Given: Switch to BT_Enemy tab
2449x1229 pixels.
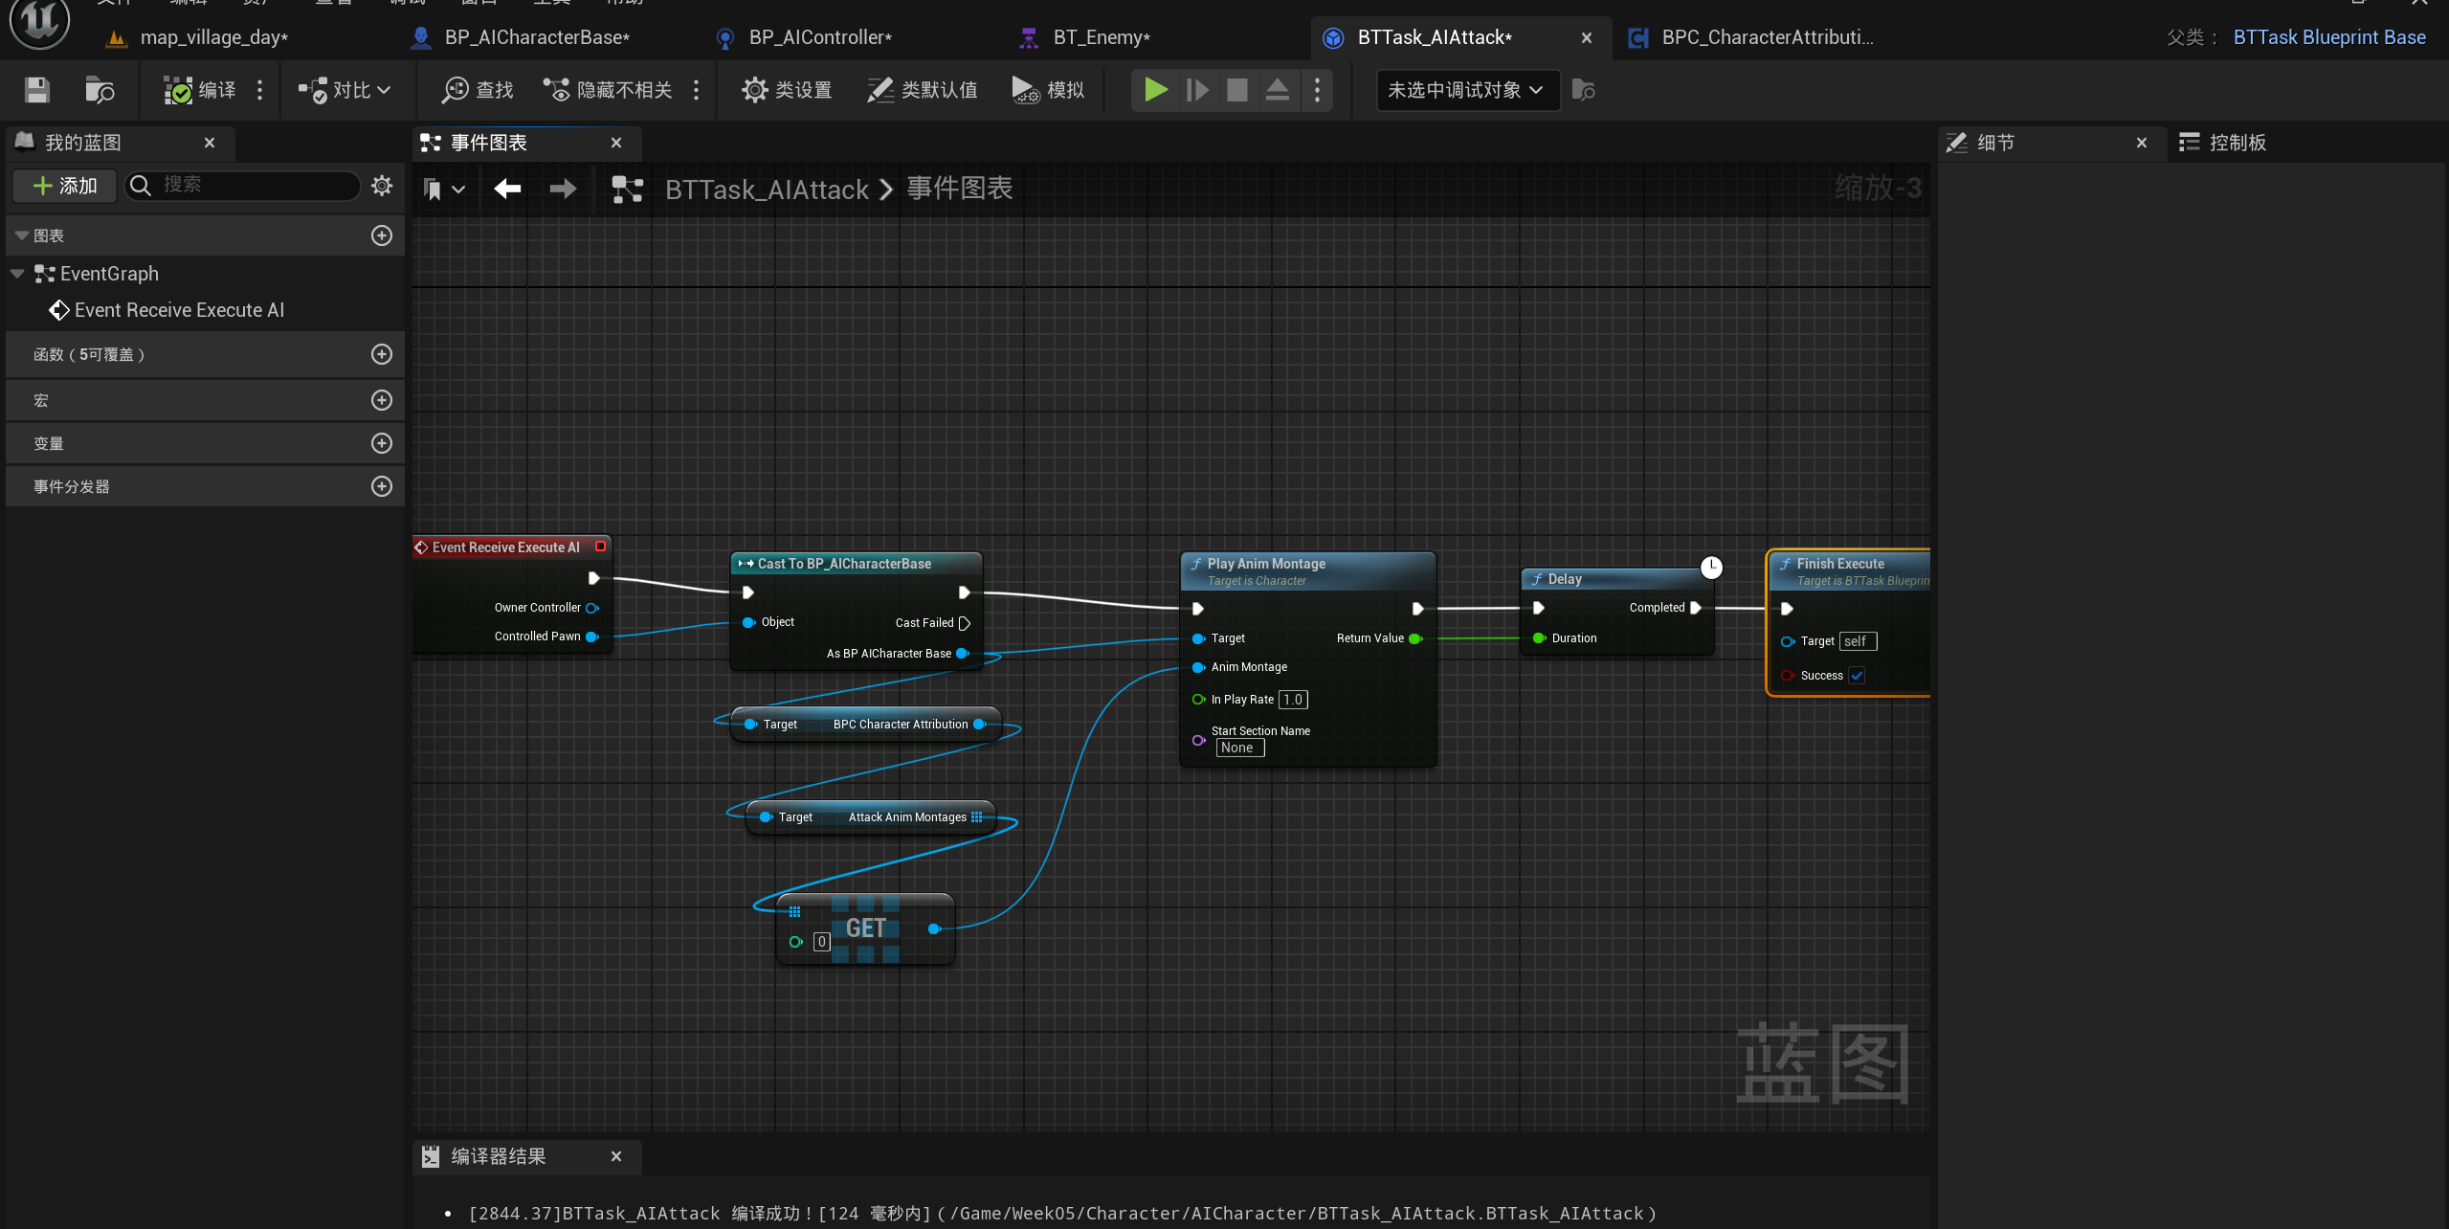Looking at the screenshot, I should 1101,37.
